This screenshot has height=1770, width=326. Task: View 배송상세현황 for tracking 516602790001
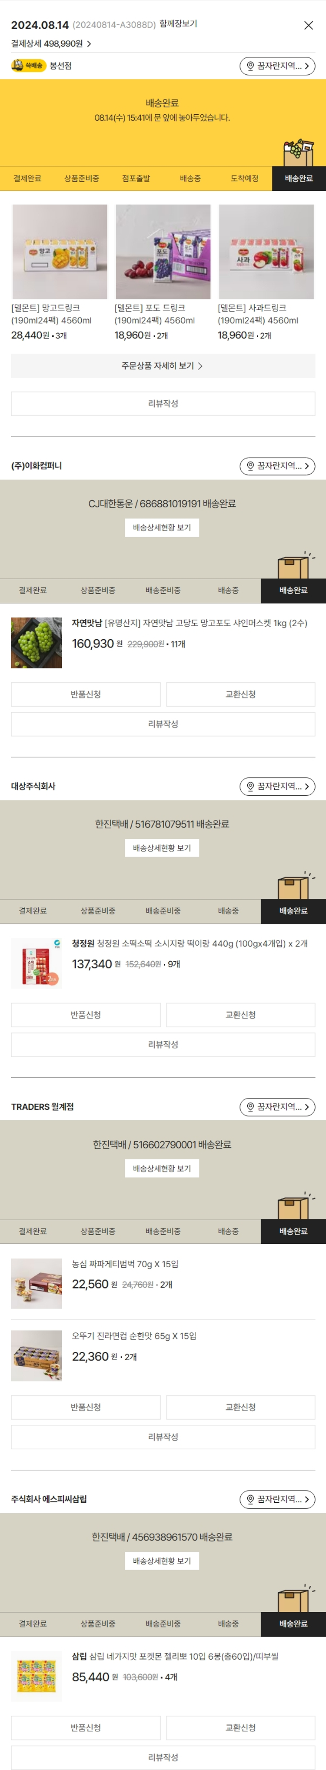click(x=162, y=1167)
